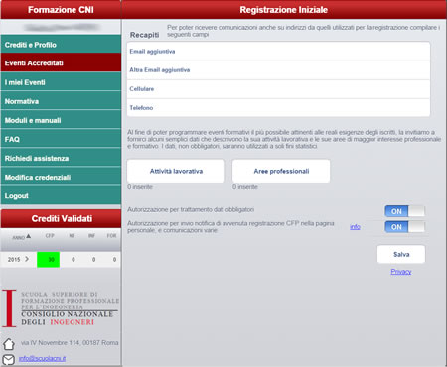Screen dimensions: 447x367
Task: Open Attività lavorativa selector
Action: 176,171
